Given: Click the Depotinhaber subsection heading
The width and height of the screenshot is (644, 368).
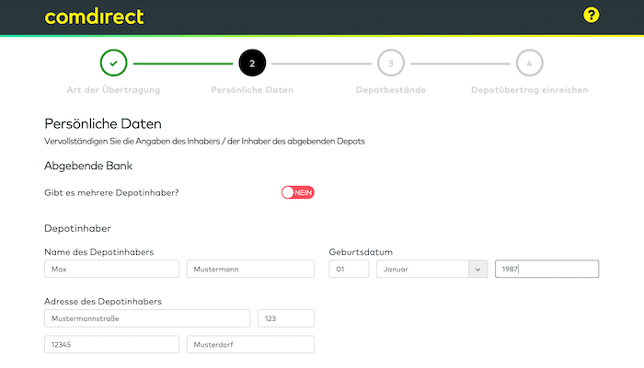Looking at the screenshot, I should click(x=77, y=228).
